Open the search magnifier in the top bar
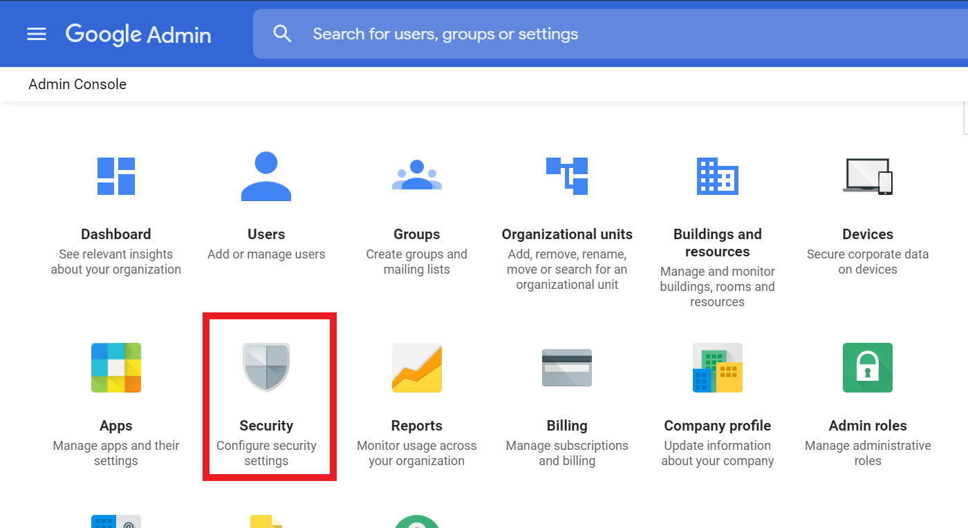The height and width of the screenshot is (528, 968). [x=283, y=32]
